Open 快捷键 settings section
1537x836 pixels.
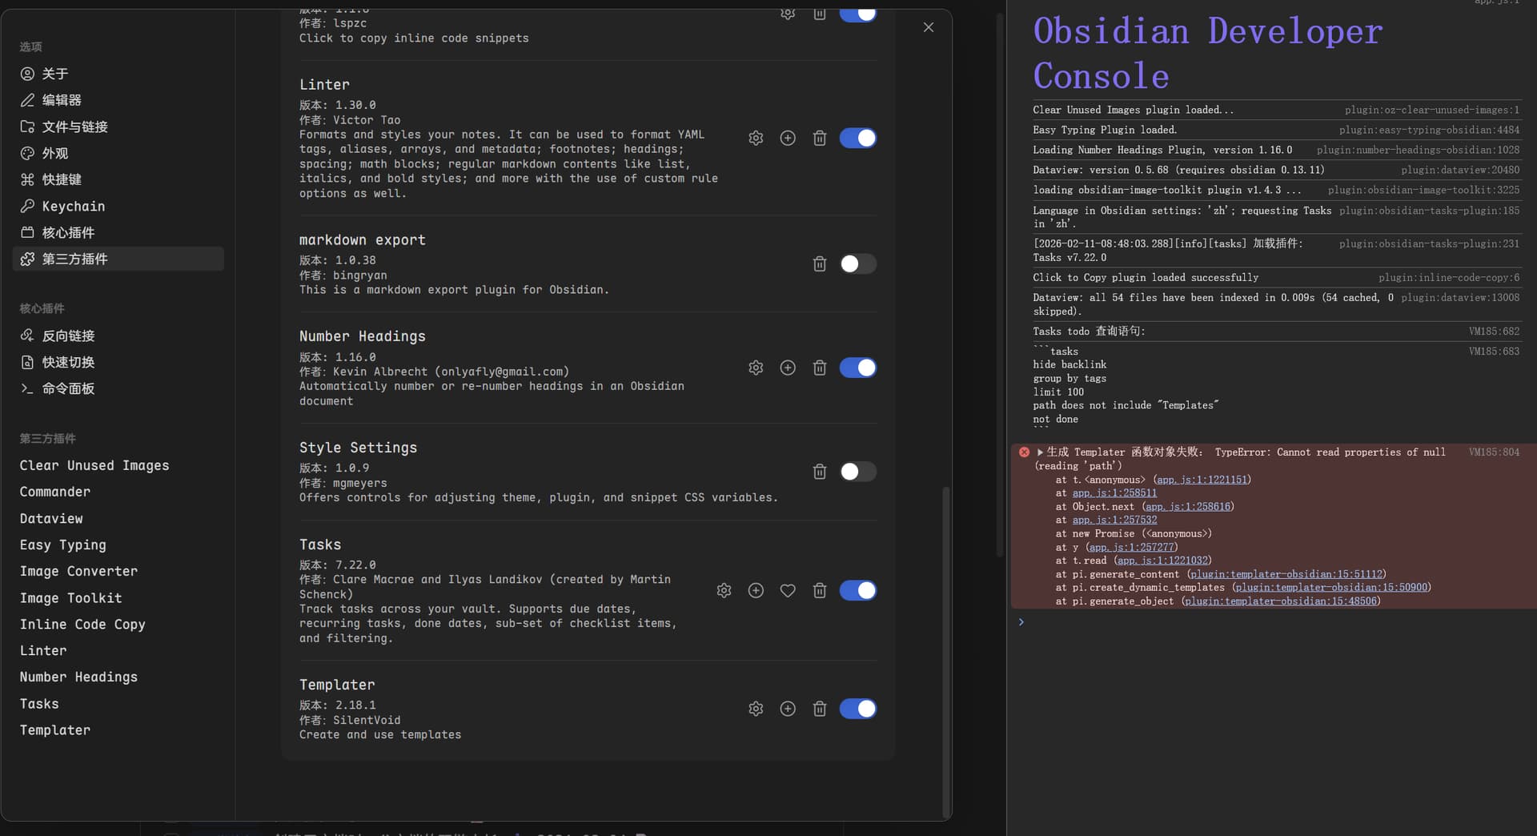(62, 179)
